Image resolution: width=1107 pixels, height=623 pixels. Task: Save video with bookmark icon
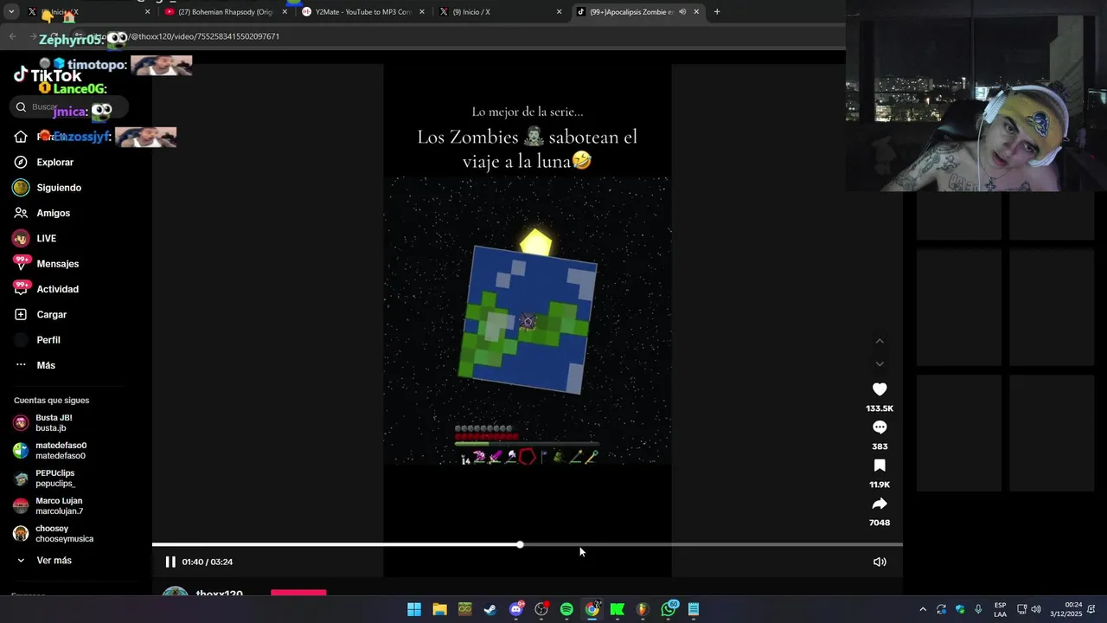point(880,466)
